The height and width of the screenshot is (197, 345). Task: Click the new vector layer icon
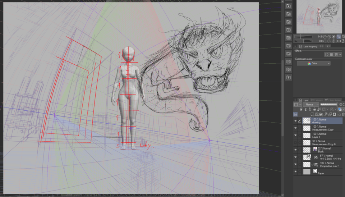pos(317,114)
